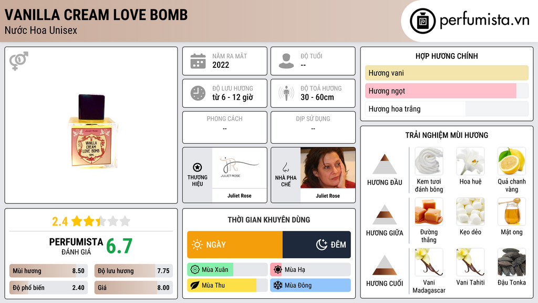Click the Hương đầu pyramid icon
Image resolution: width=538 pixels, height=303 pixels.
[385, 164]
